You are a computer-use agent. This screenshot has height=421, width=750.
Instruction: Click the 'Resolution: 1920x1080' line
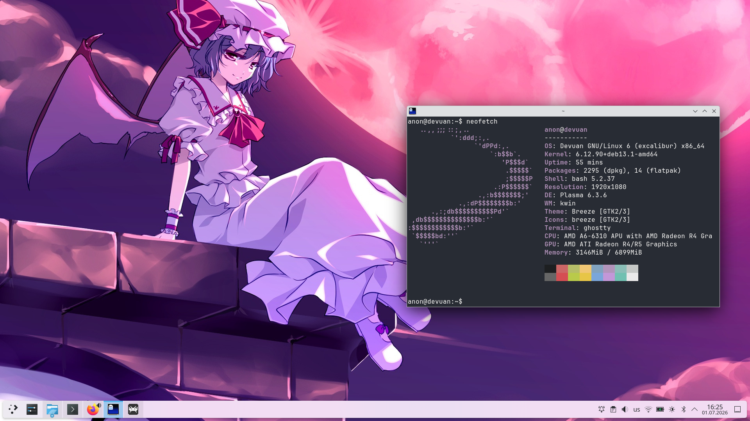(x=586, y=187)
